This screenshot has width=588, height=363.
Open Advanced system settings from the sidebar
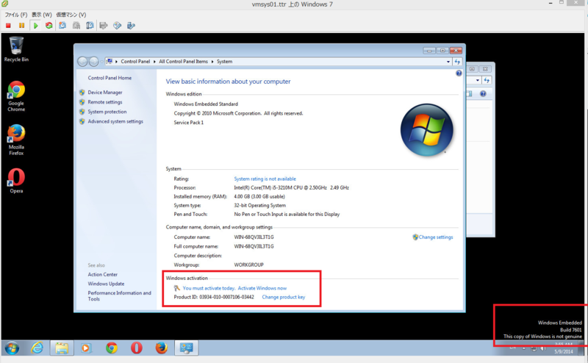(x=115, y=121)
